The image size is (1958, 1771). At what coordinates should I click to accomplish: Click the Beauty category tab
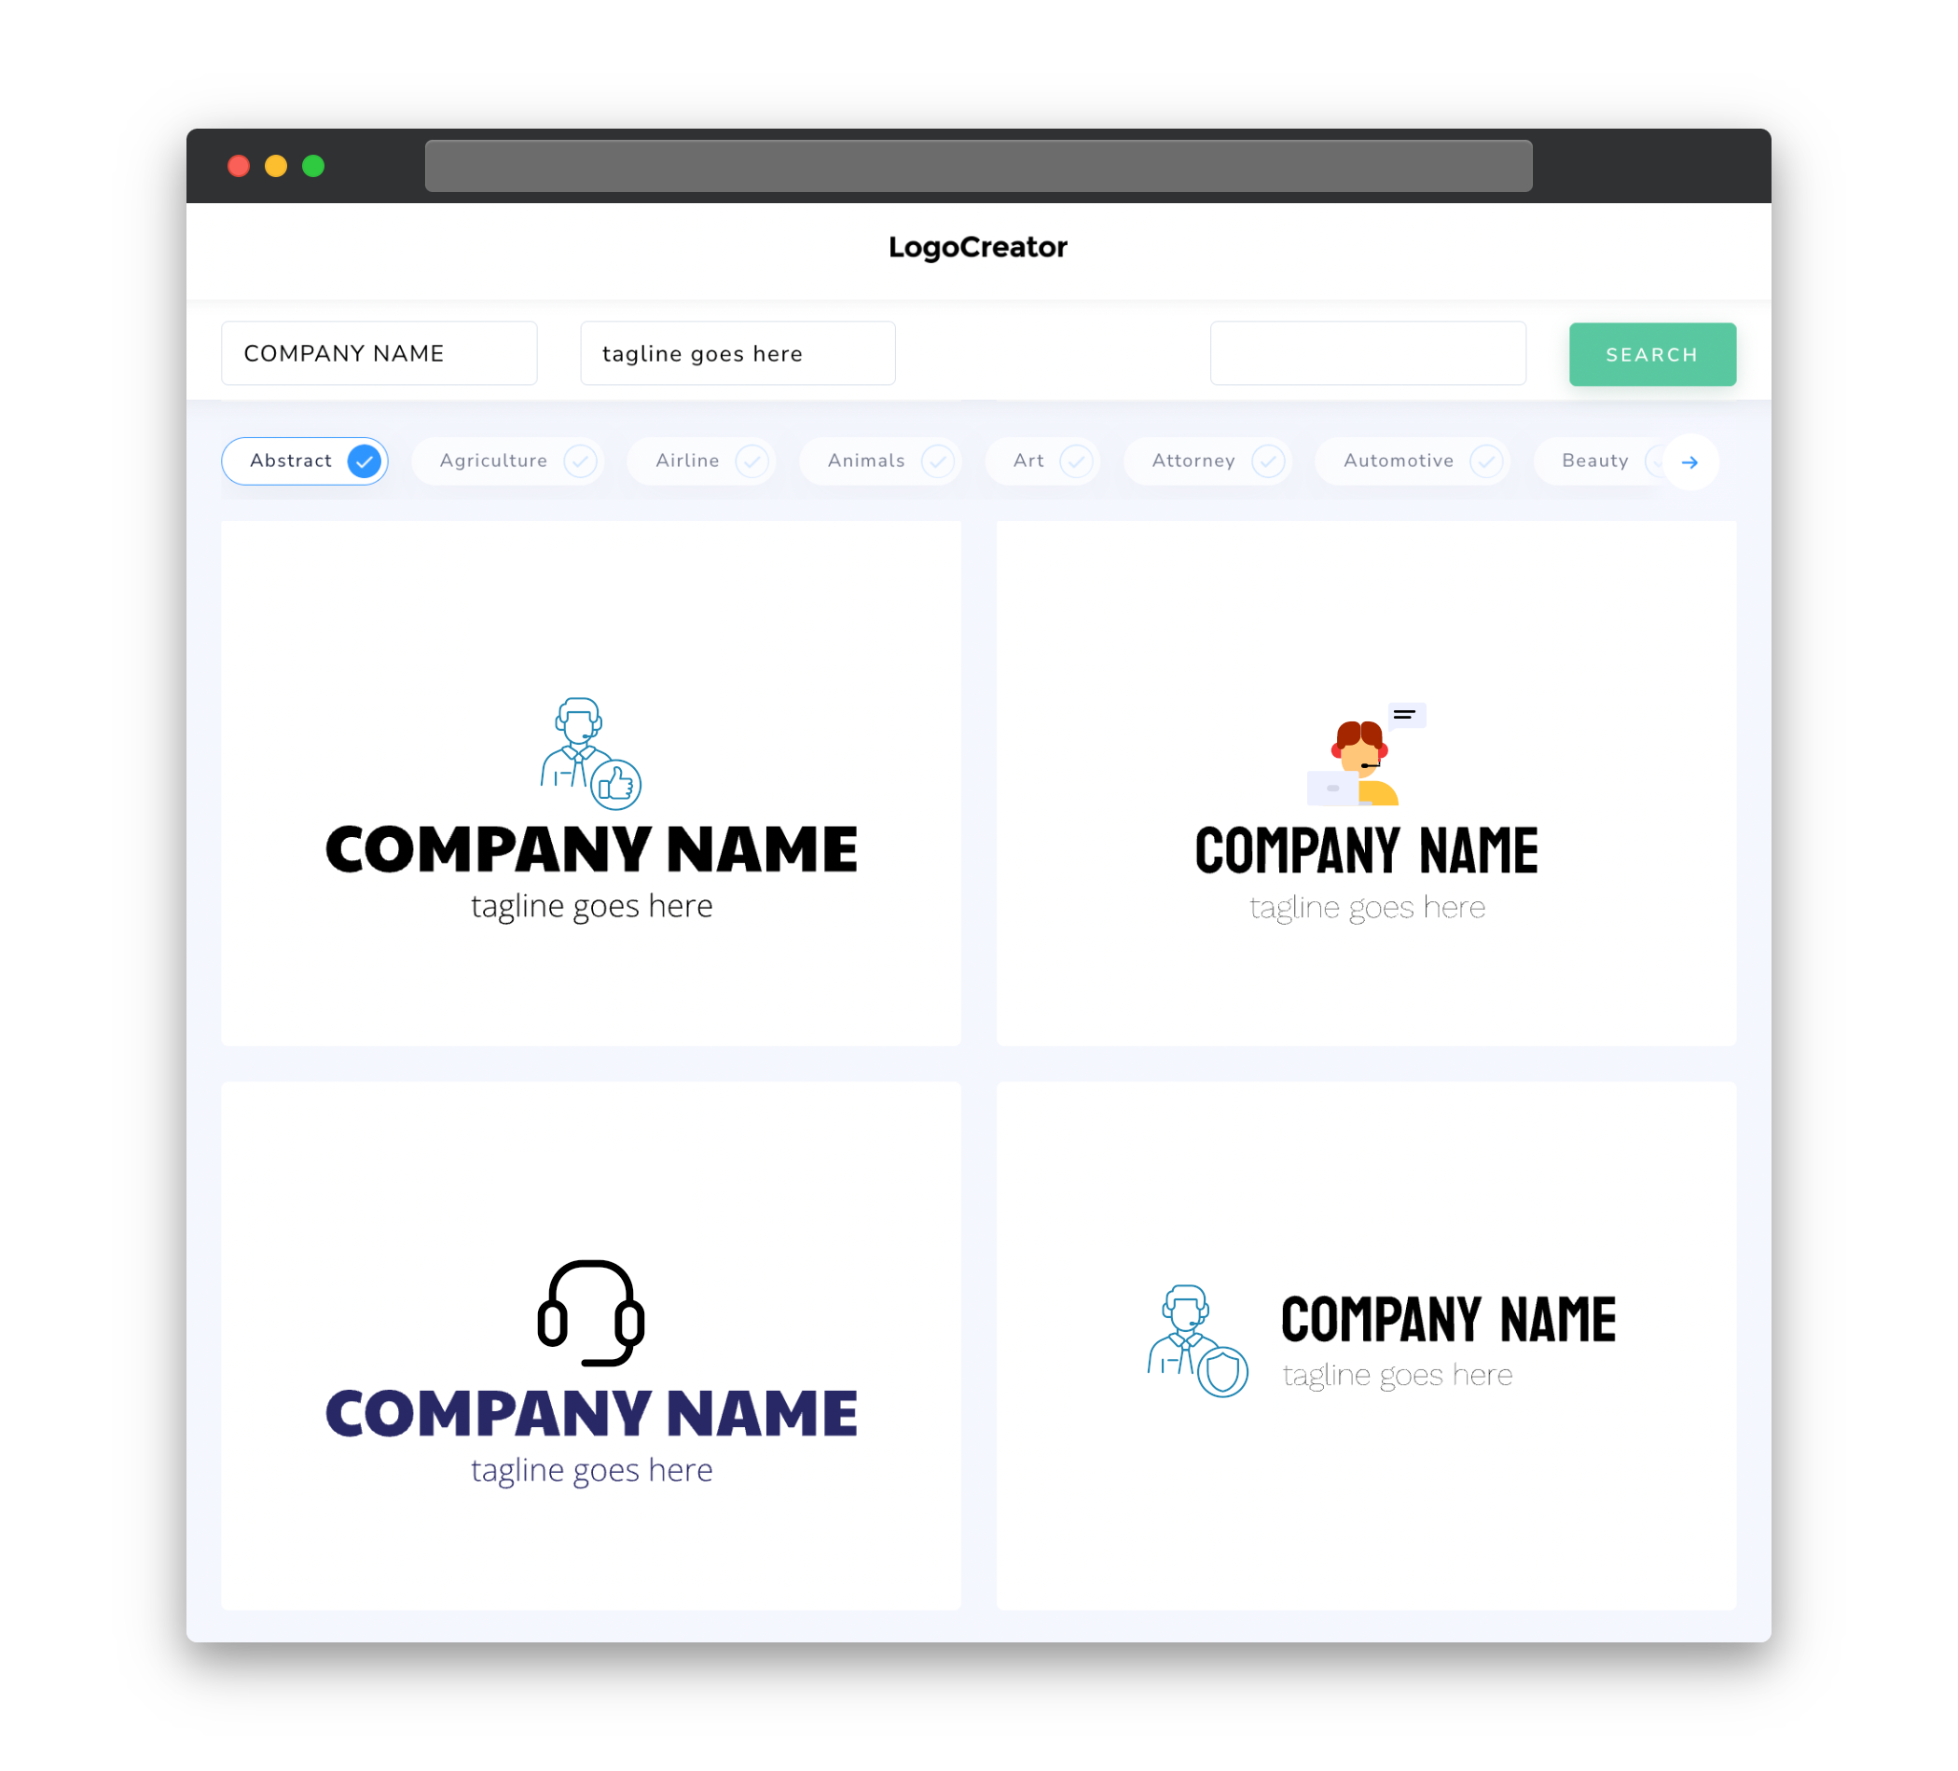(x=1596, y=460)
